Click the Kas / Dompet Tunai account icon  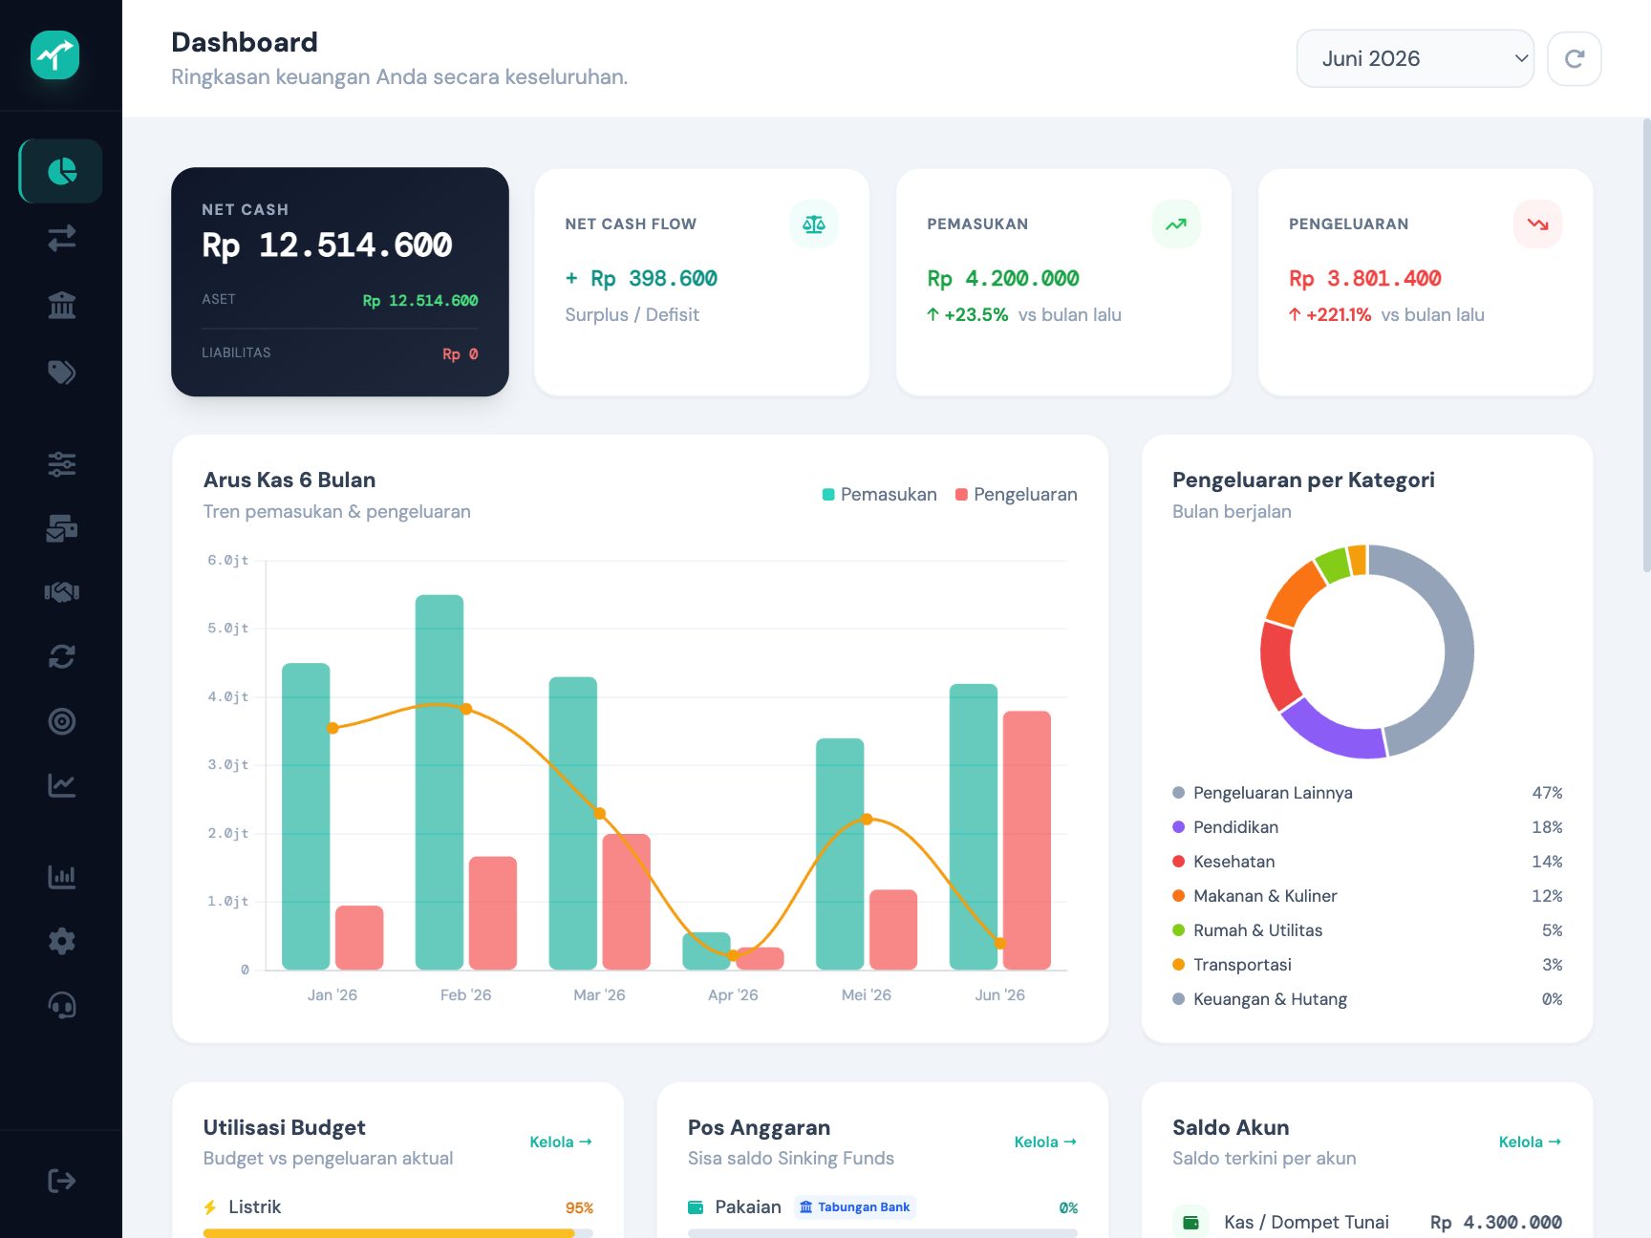coord(1190,1222)
